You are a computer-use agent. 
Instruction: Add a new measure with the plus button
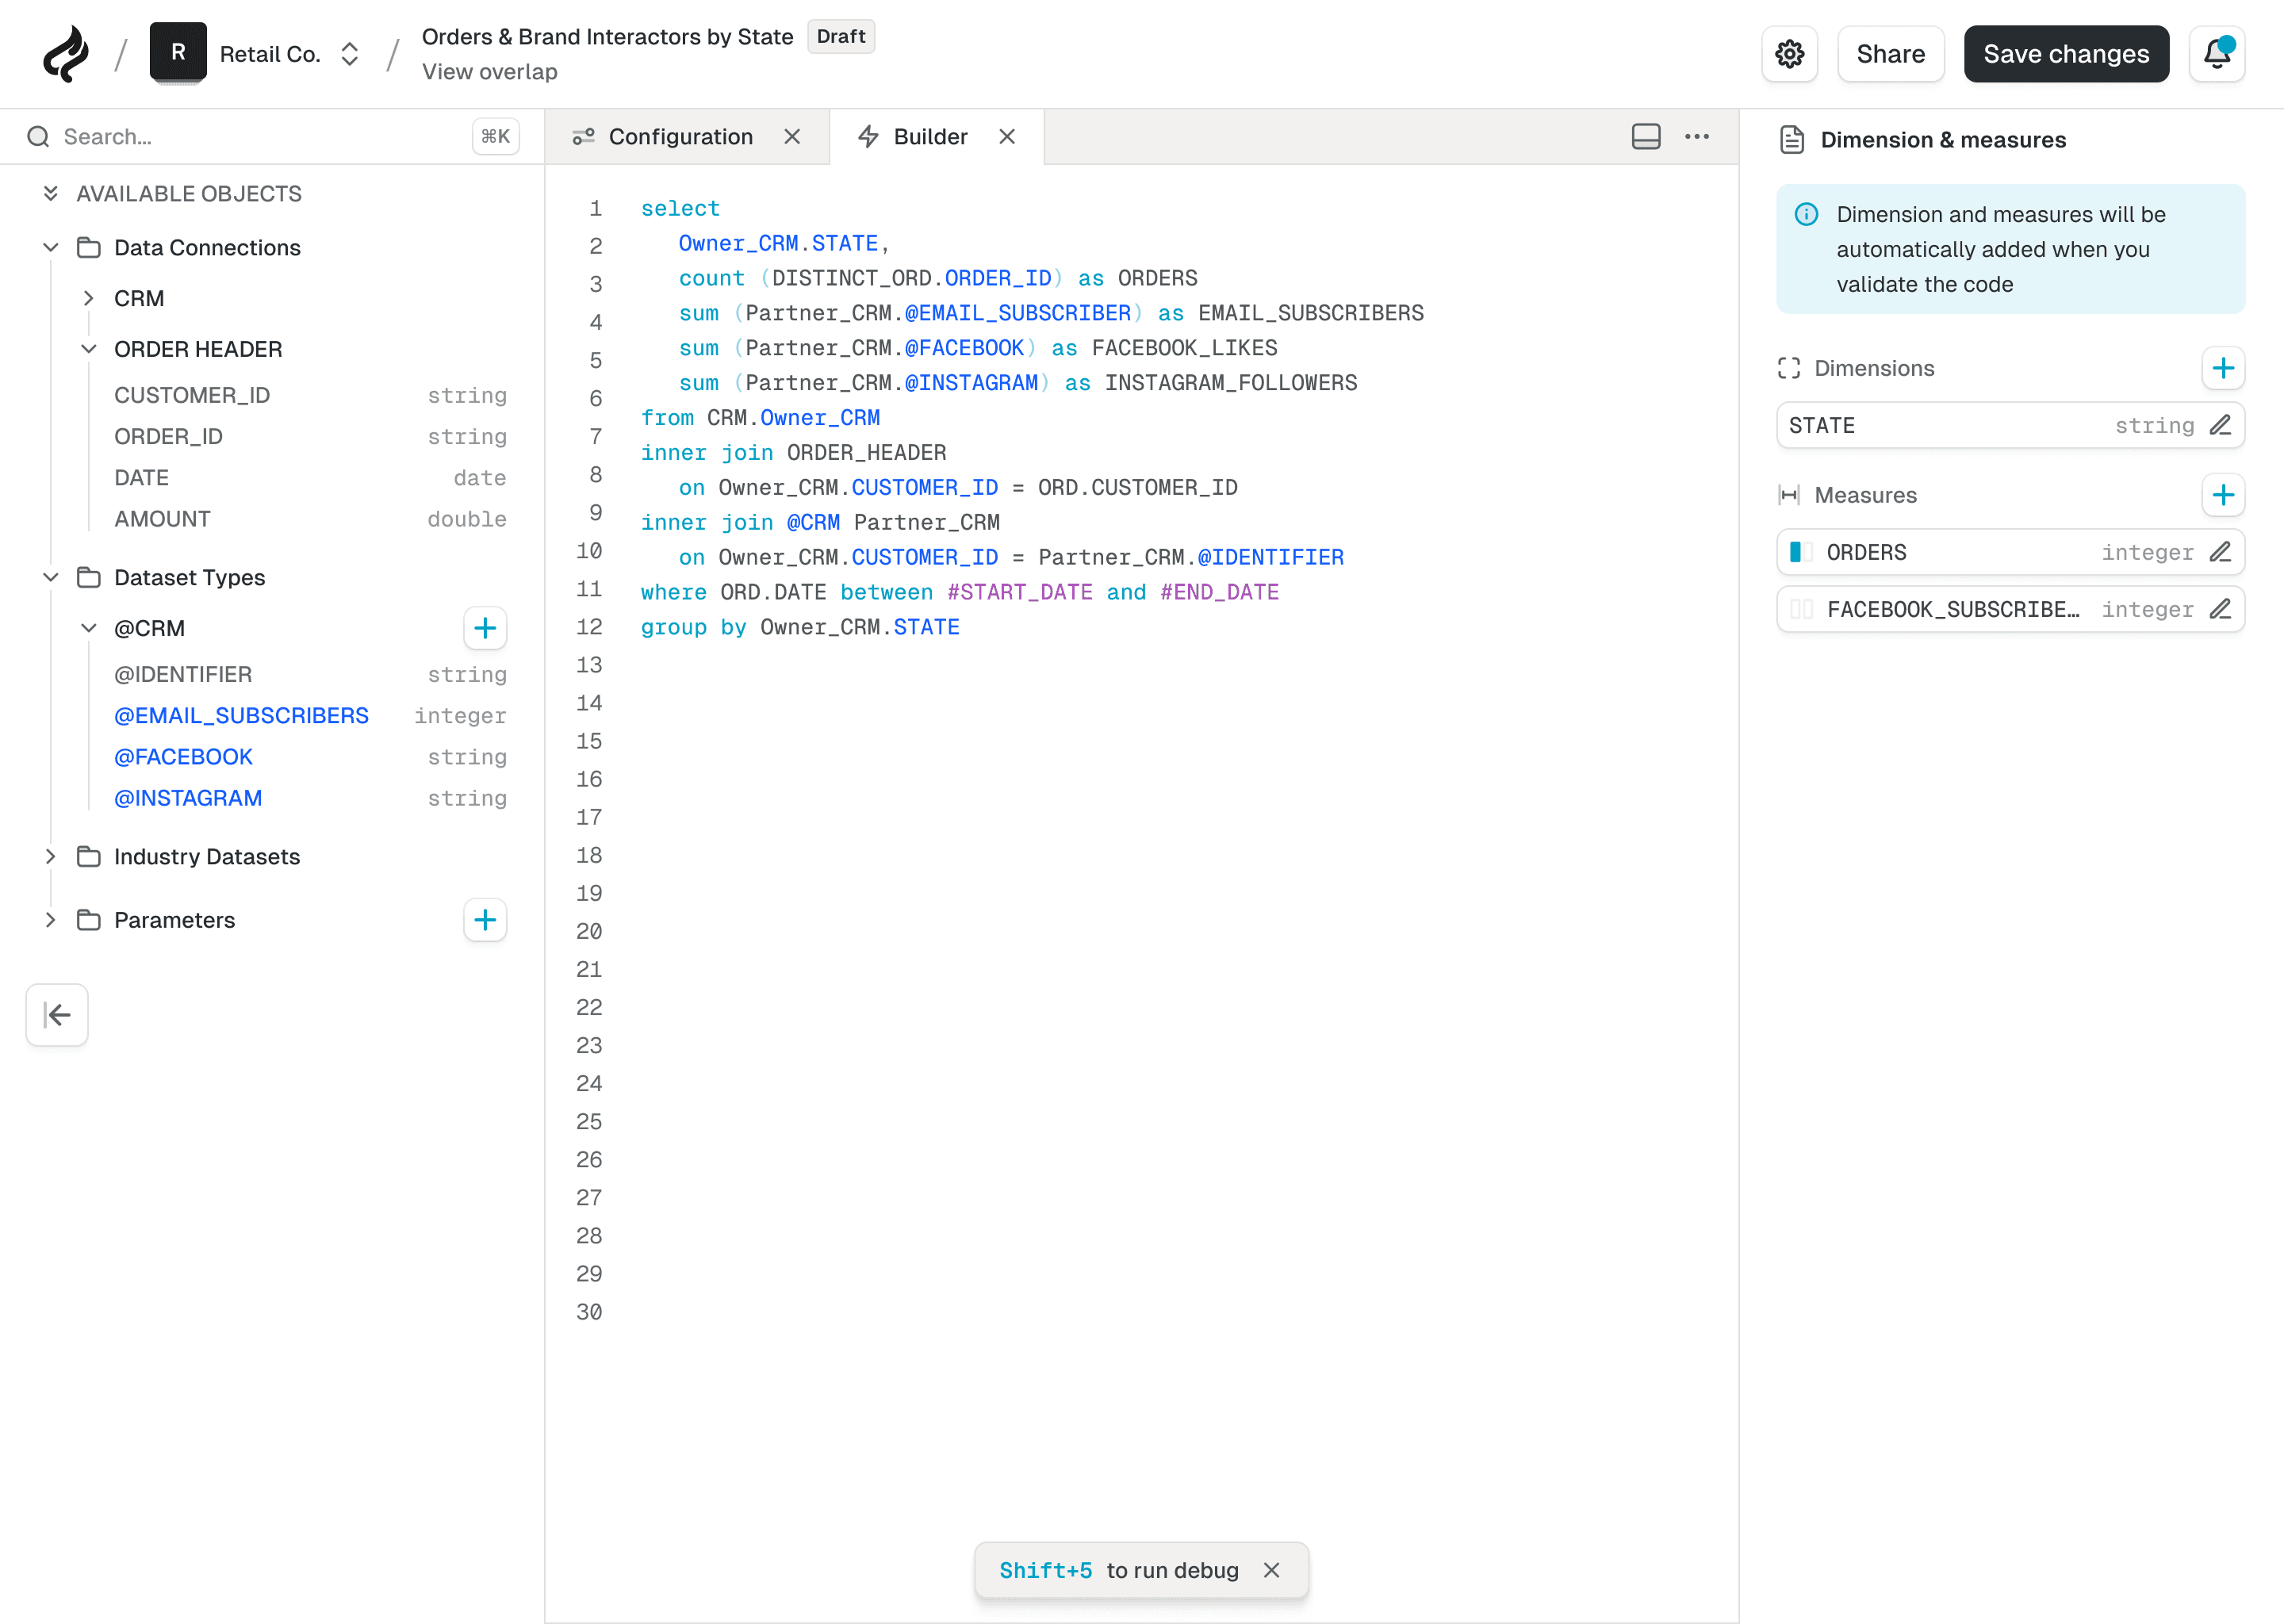click(x=2223, y=495)
